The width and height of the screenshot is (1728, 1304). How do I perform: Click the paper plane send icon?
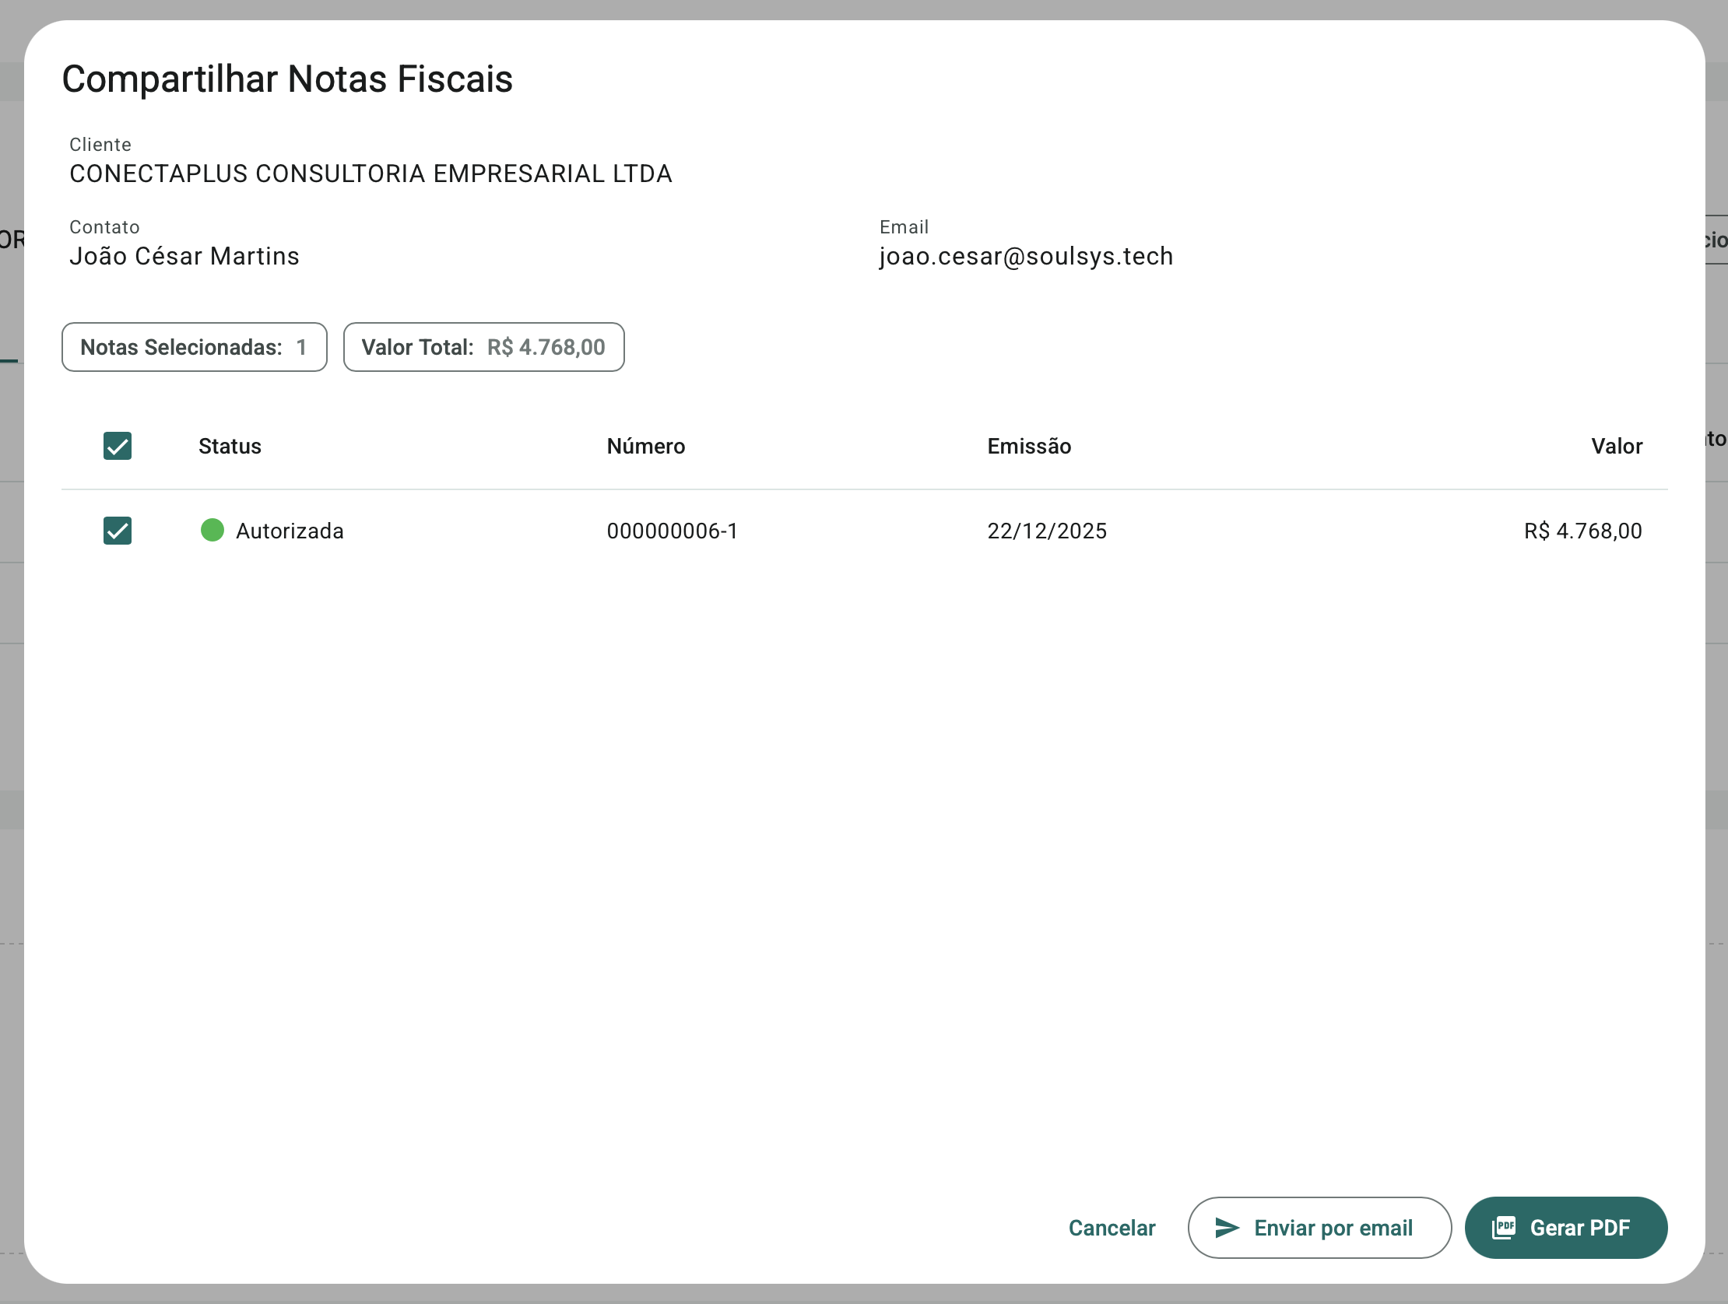tap(1227, 1228)
